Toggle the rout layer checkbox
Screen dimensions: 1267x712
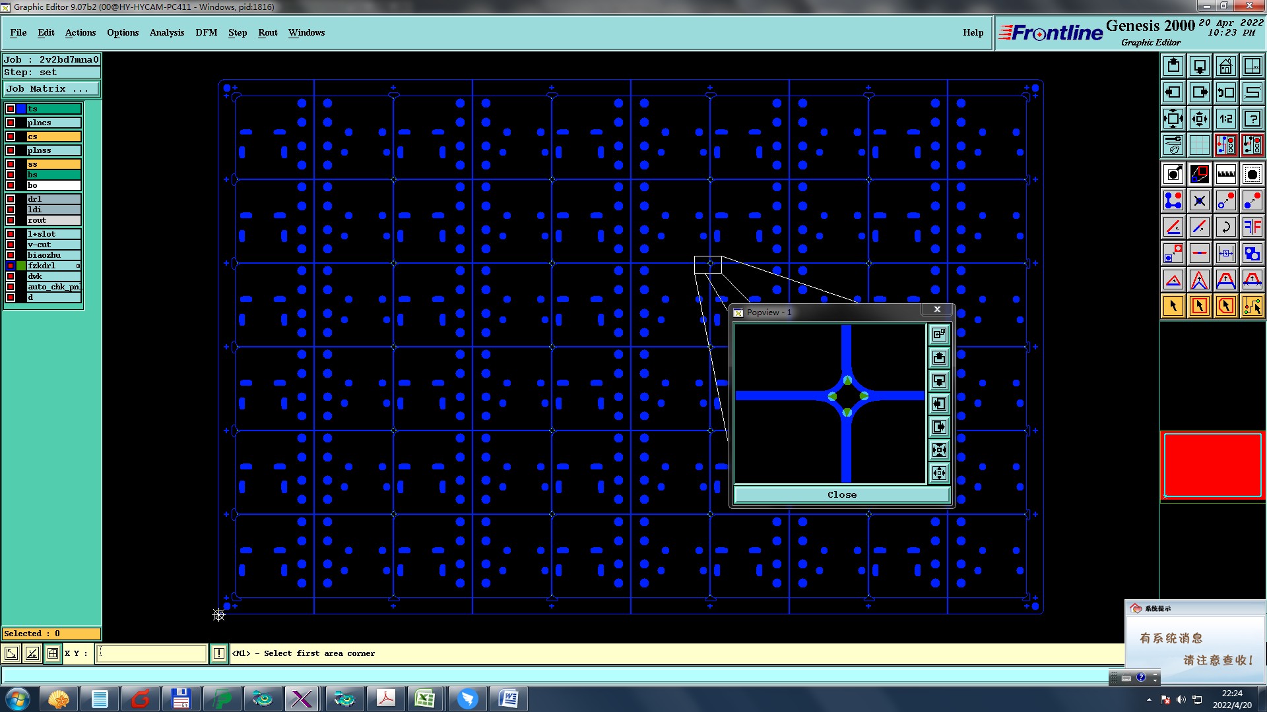(11, 220)
